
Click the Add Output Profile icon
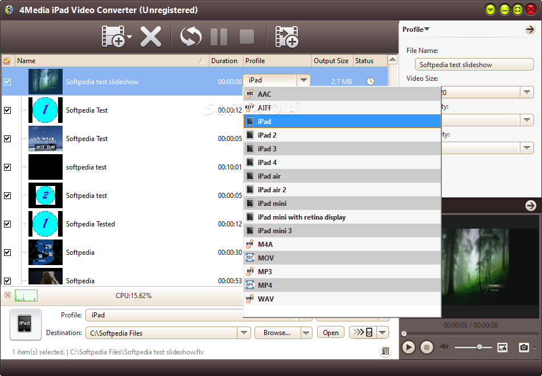click(286, 36)
